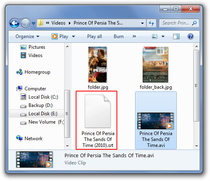
Task: Select Videos library in the navigation pane
Action: coord(35,55)
